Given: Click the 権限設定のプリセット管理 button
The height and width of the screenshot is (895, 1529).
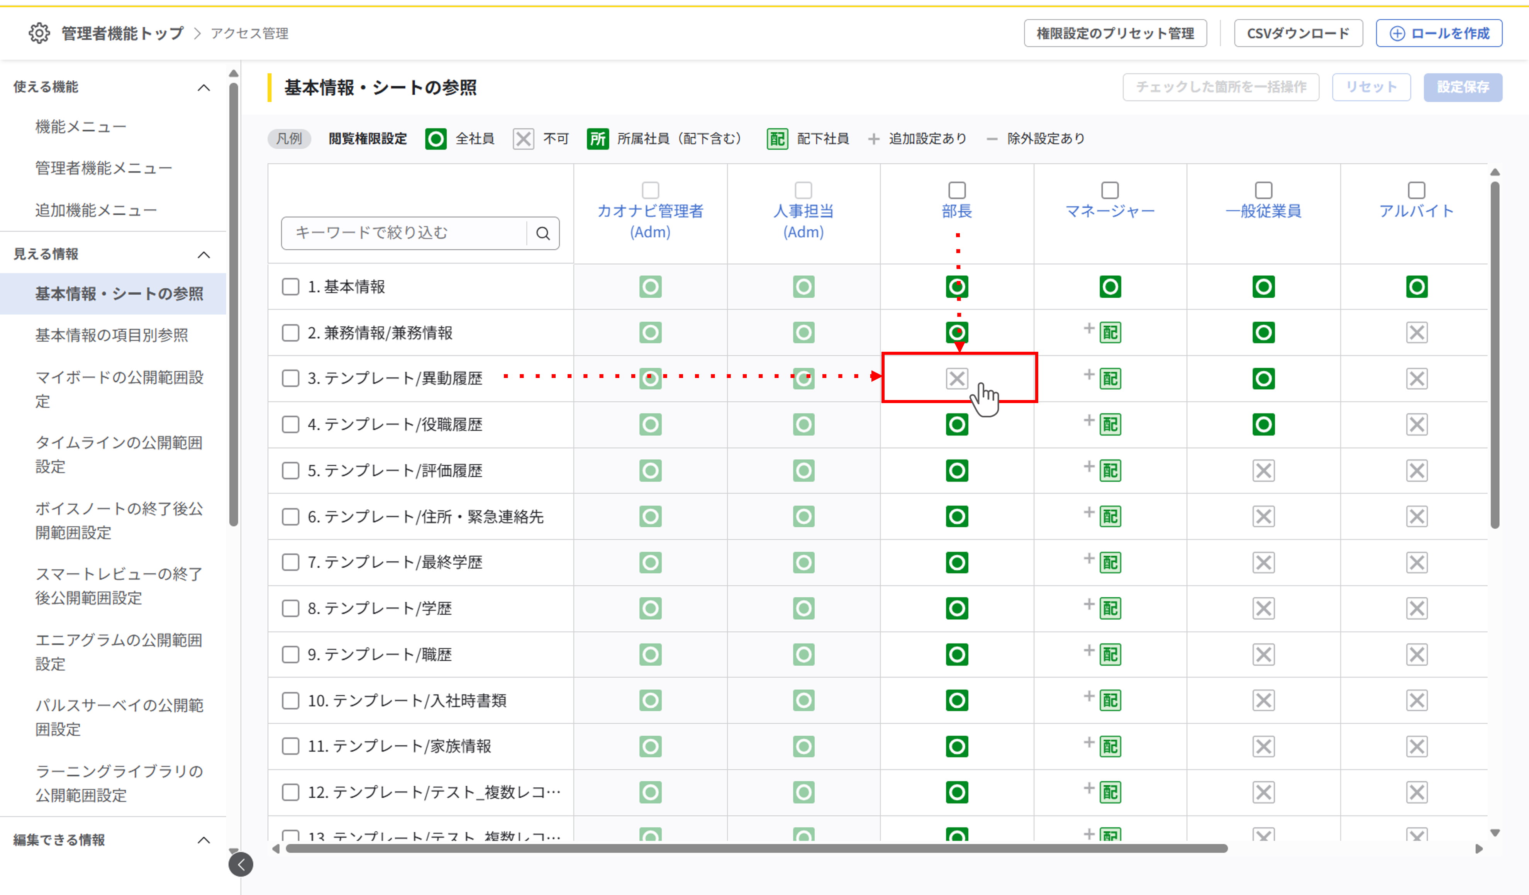Looking at the screenshot, I should (x=1115, y=33).
